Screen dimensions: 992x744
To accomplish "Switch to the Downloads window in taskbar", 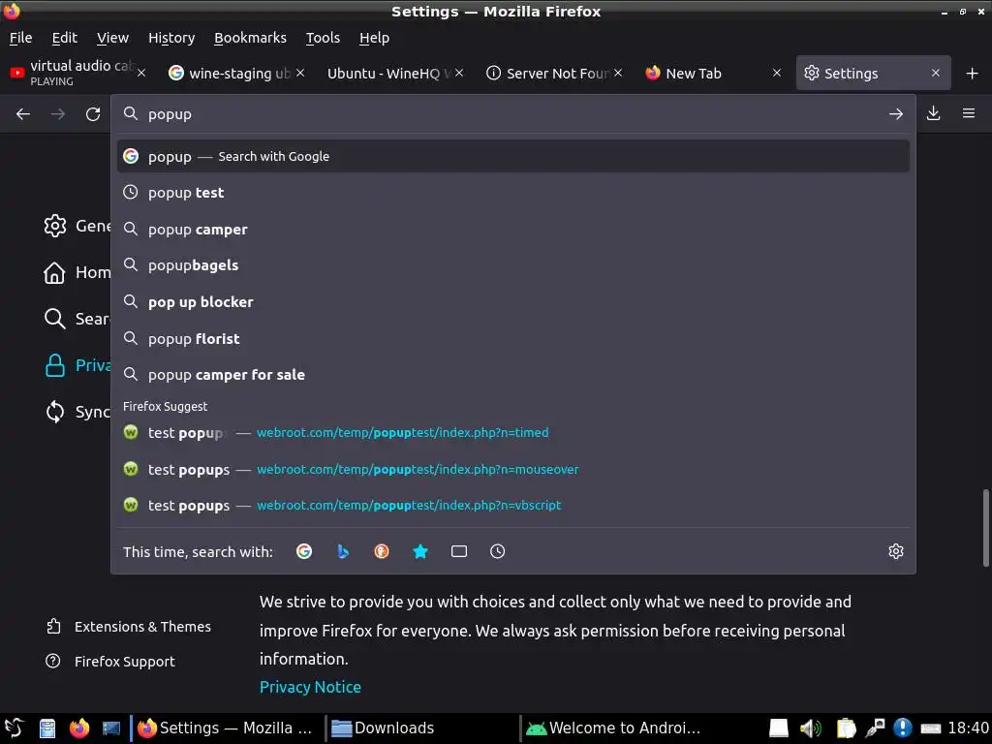I will tap(420, 728).
